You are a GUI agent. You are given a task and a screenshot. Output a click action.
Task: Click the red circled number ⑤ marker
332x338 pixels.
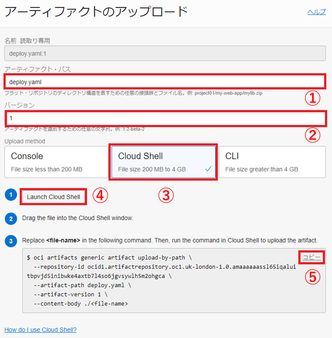point(312,276)
